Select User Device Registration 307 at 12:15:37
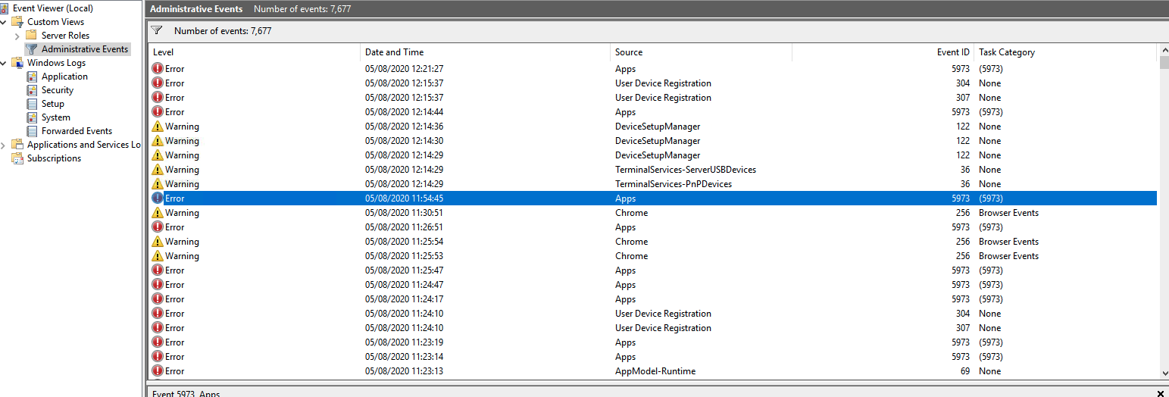Screen dimensions: 1169x397 coord(653,98)
